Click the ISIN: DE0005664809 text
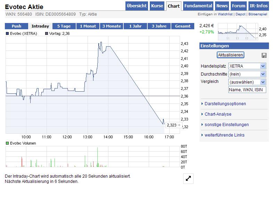Image resolution: width=278 pixels, height=209 pixels. pos(56,14)
